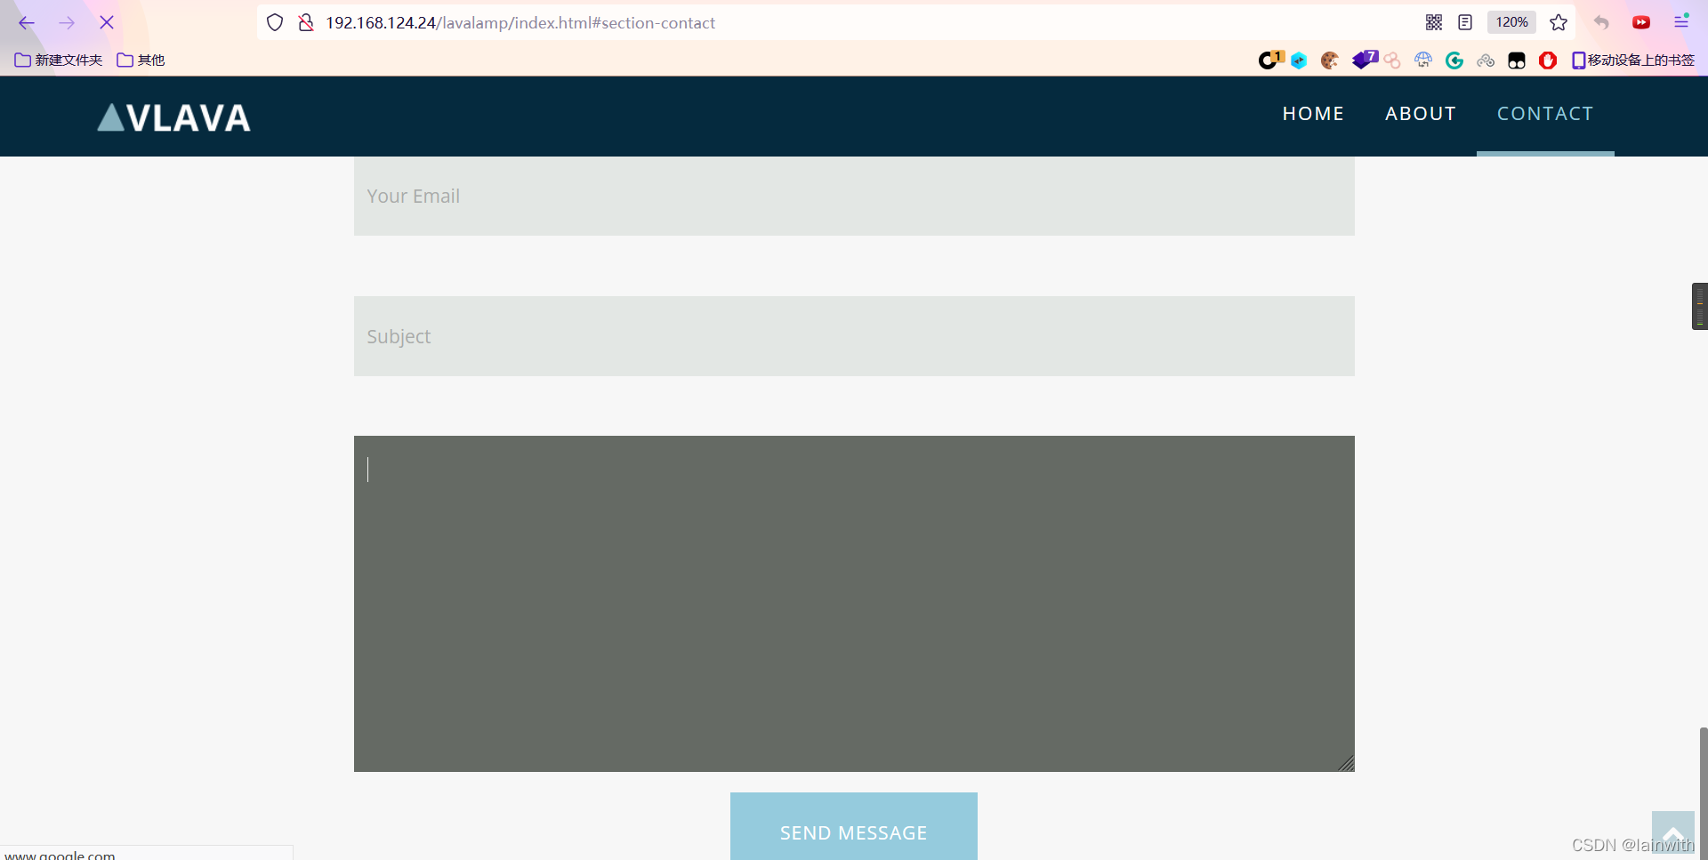Open the green G extension

(1454, 60)
